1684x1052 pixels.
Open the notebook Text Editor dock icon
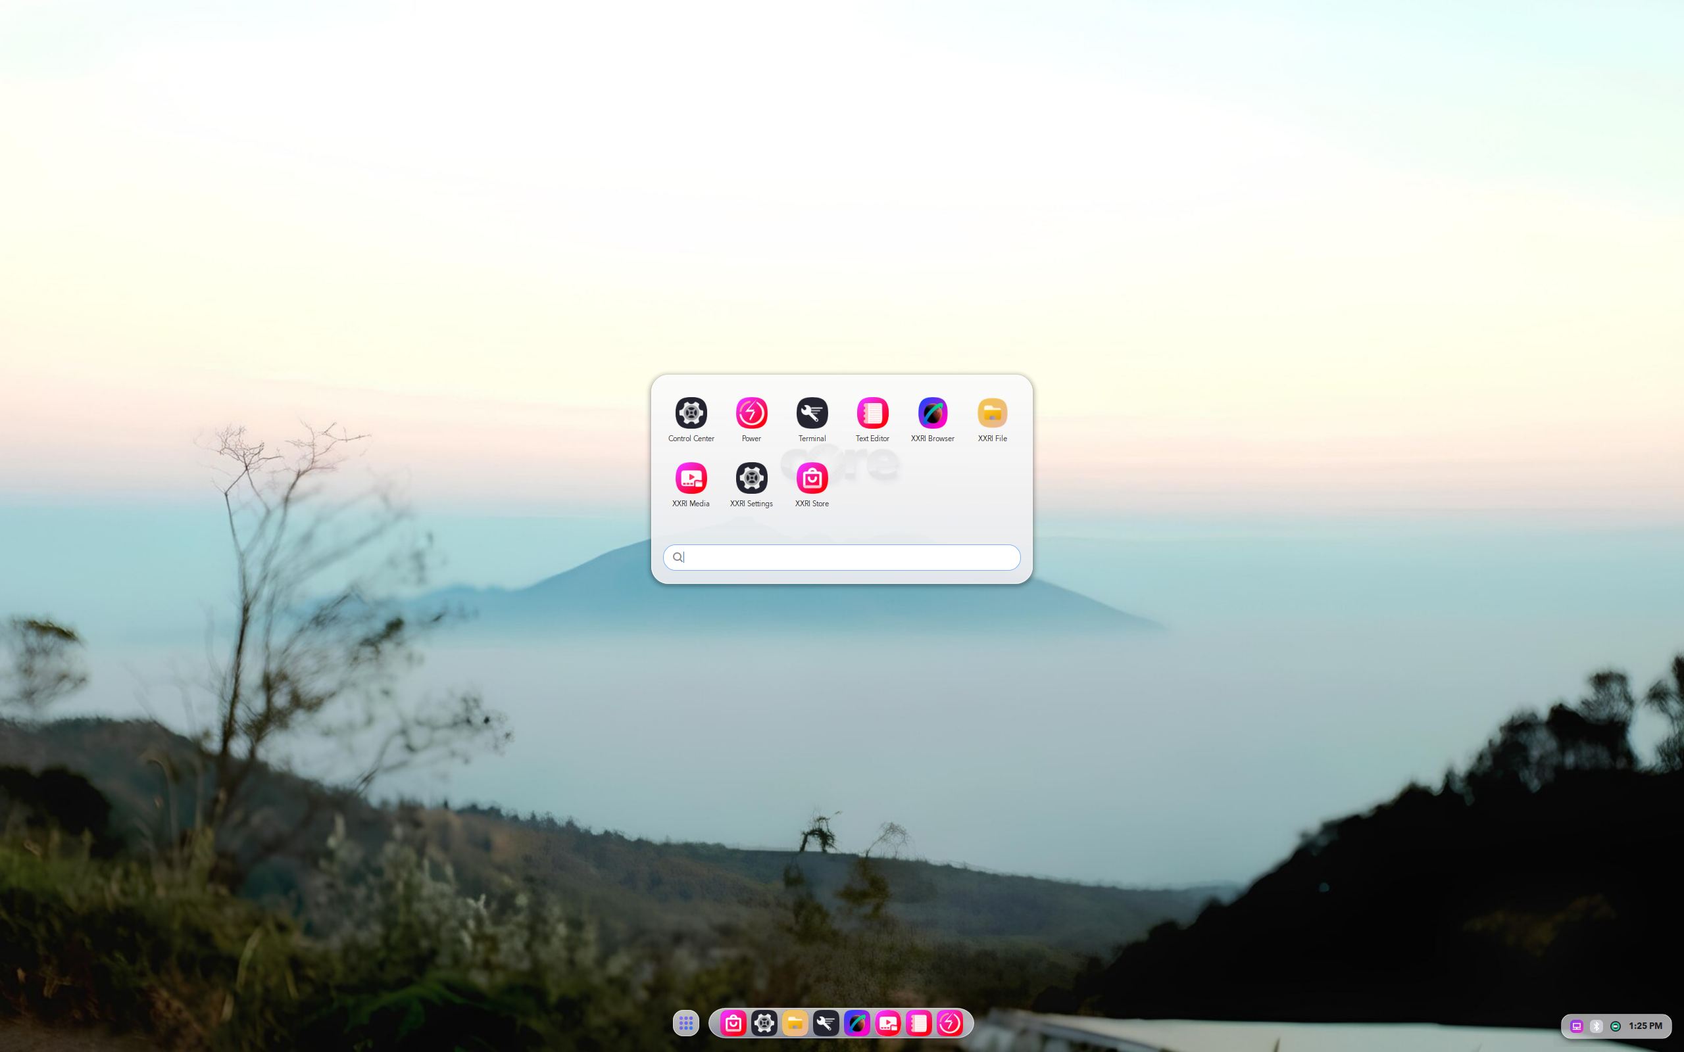pos(918,1023)
